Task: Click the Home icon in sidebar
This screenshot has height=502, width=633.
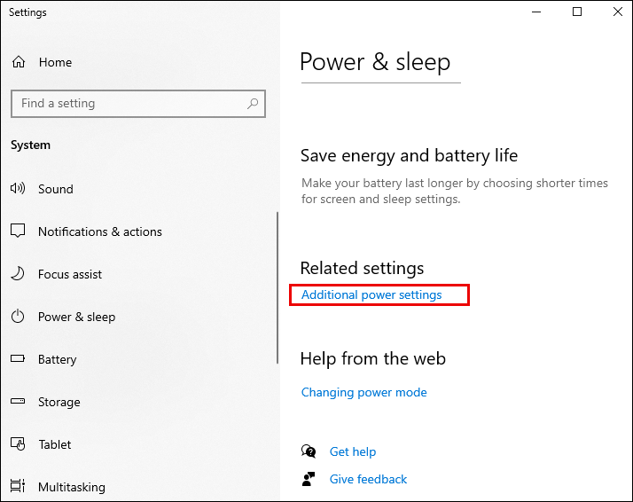Action: point(18,63)
